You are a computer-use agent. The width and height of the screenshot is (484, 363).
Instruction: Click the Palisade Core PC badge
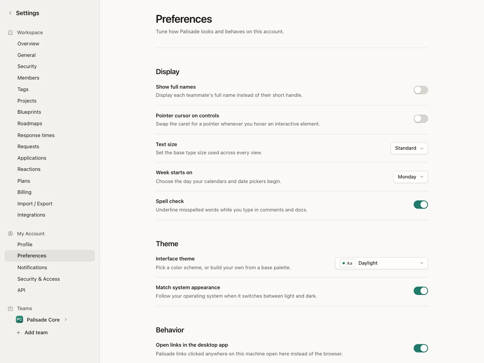click(19, 319)
